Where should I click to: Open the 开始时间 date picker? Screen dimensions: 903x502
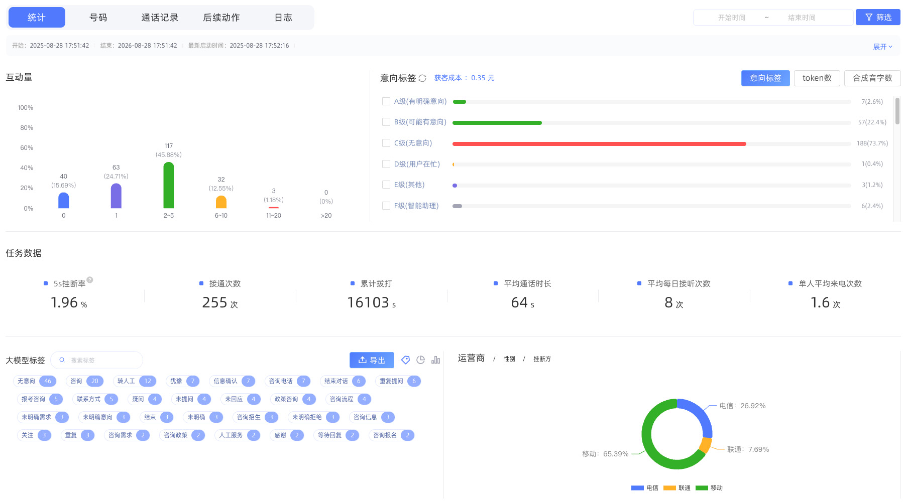pos(731,18)
